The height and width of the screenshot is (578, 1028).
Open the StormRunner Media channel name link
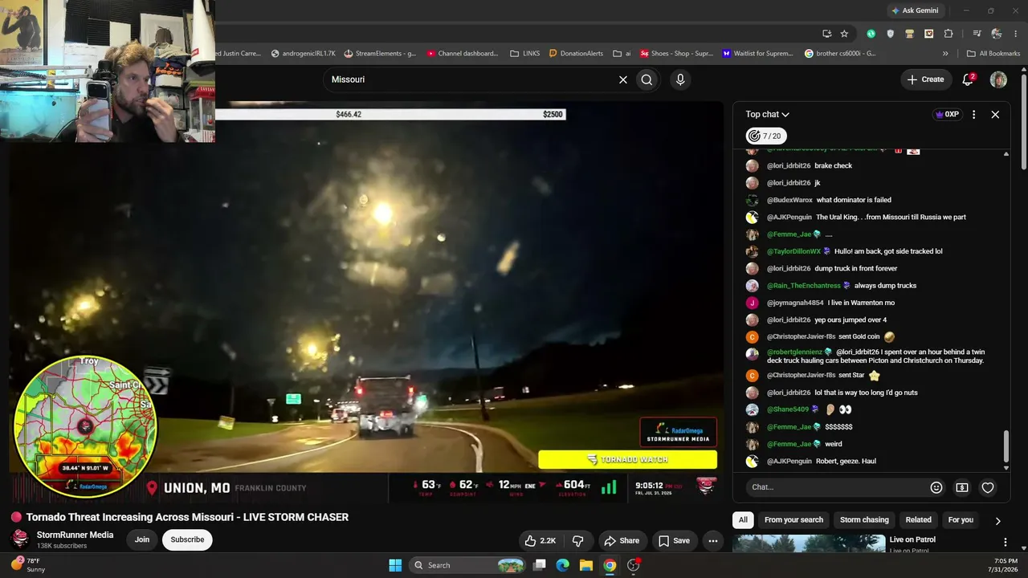click(75, 535)
